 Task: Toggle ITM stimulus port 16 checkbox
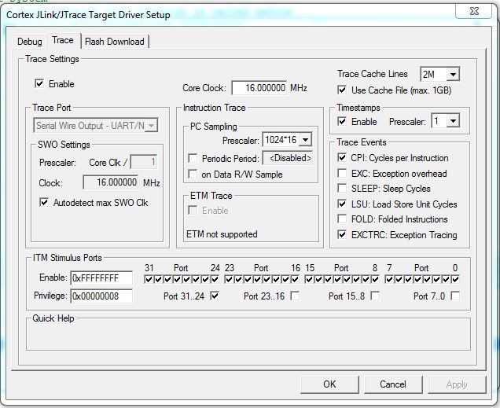point(296,280)
